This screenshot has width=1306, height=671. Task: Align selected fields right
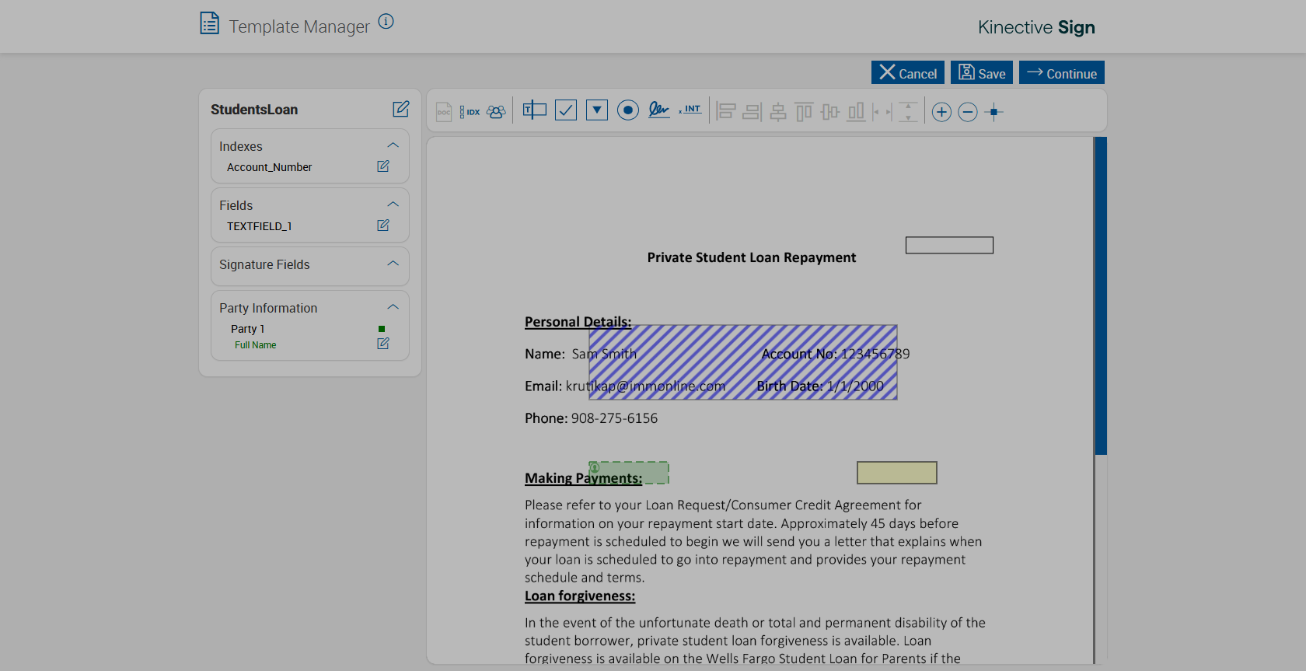tap(752, 112)
